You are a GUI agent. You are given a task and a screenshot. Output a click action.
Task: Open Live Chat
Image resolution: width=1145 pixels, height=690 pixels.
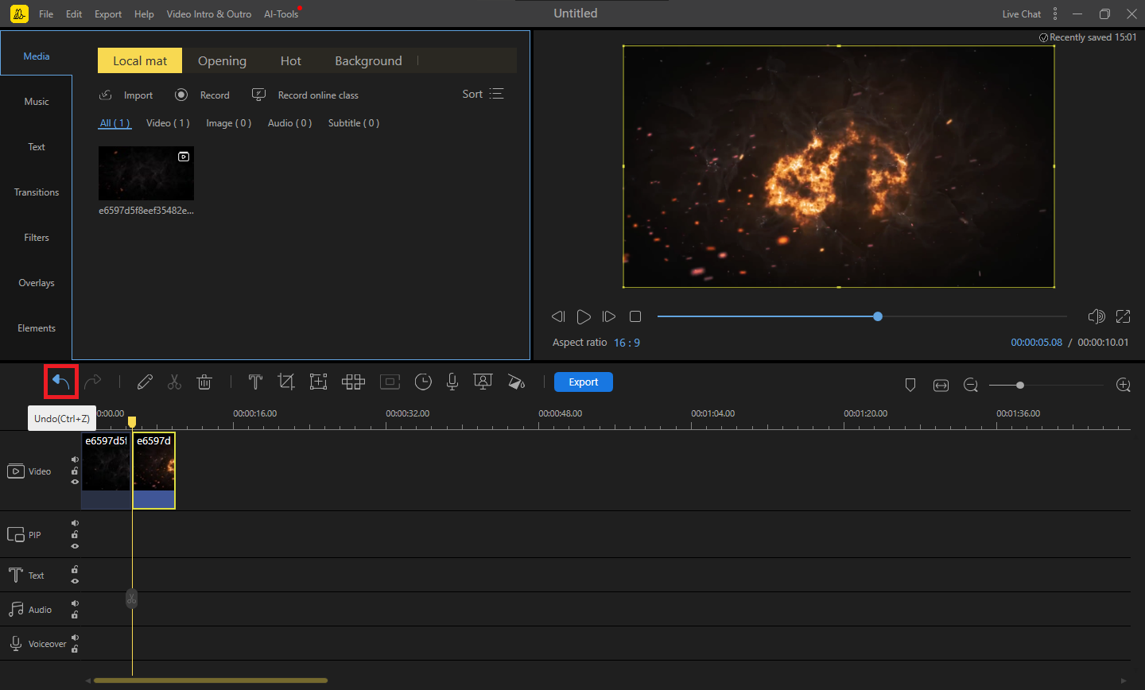click(1021, 14)
